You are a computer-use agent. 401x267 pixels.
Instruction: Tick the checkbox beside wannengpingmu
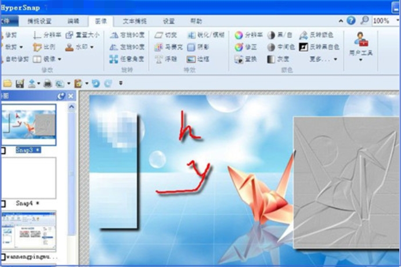point(3,257)
